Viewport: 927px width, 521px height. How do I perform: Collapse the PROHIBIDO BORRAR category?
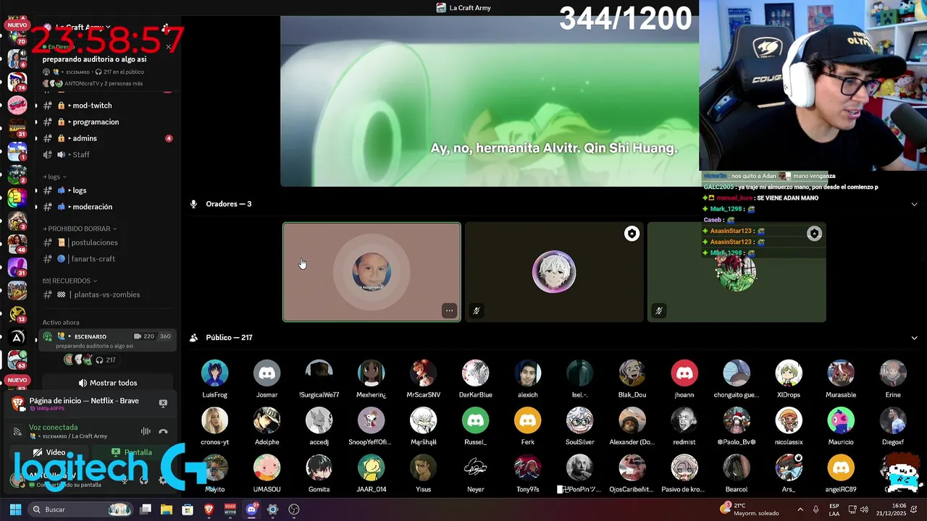[x=80, y=229]
